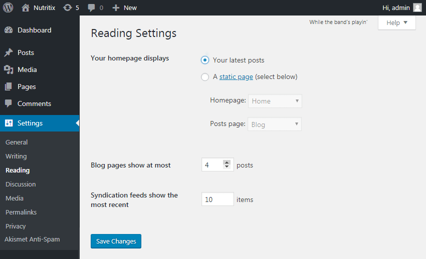Go to the Permalinks settings submenu
This screenshot has width=426, height=259.
point(21,212)
